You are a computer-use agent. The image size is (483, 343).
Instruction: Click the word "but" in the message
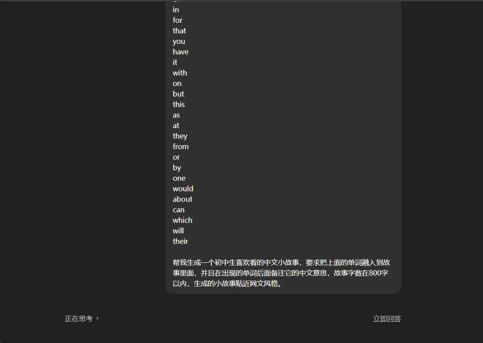click(178, 94)
